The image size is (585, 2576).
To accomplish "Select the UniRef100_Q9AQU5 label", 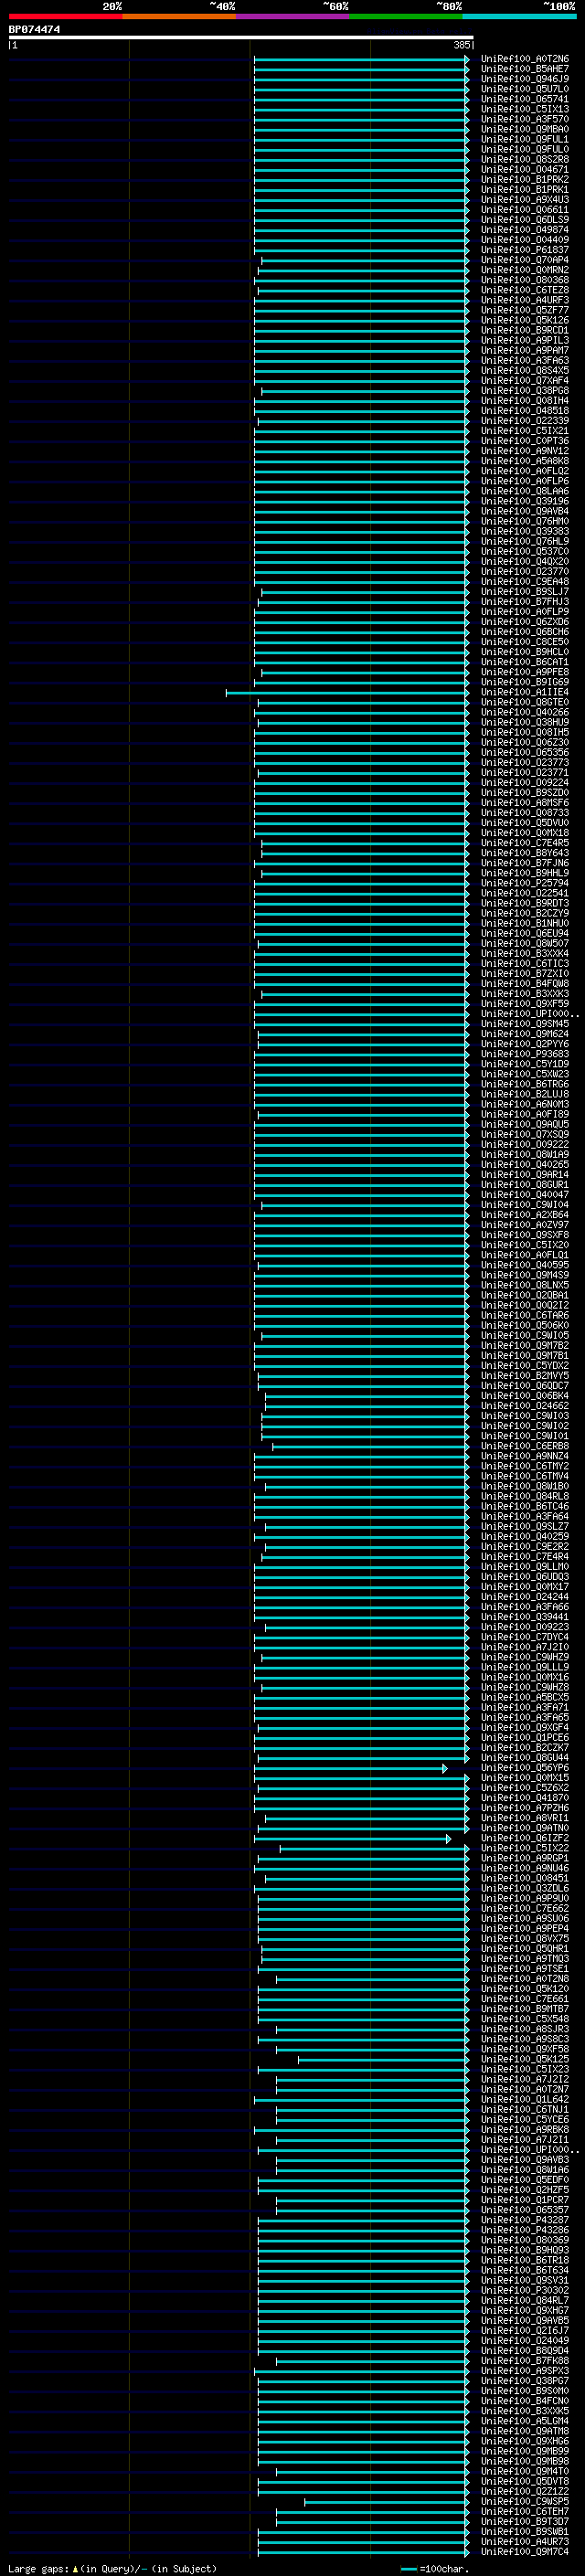I will [525, 1124].
